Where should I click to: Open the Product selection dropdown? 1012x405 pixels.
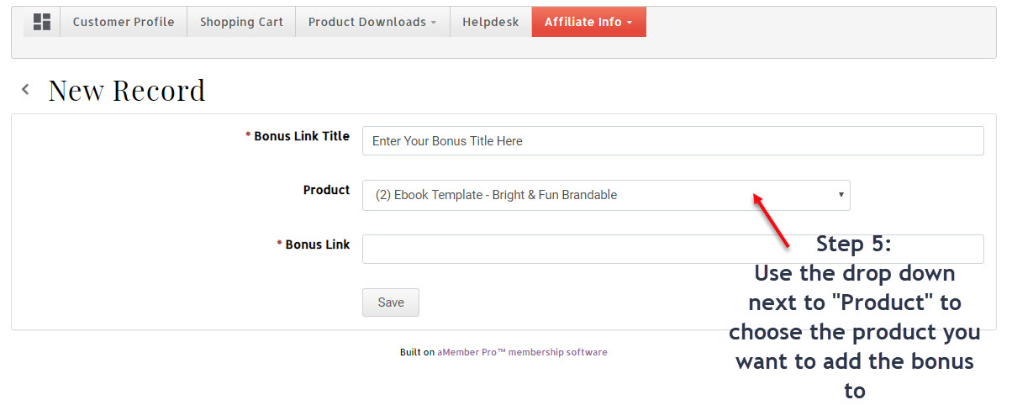click(606, 195)
